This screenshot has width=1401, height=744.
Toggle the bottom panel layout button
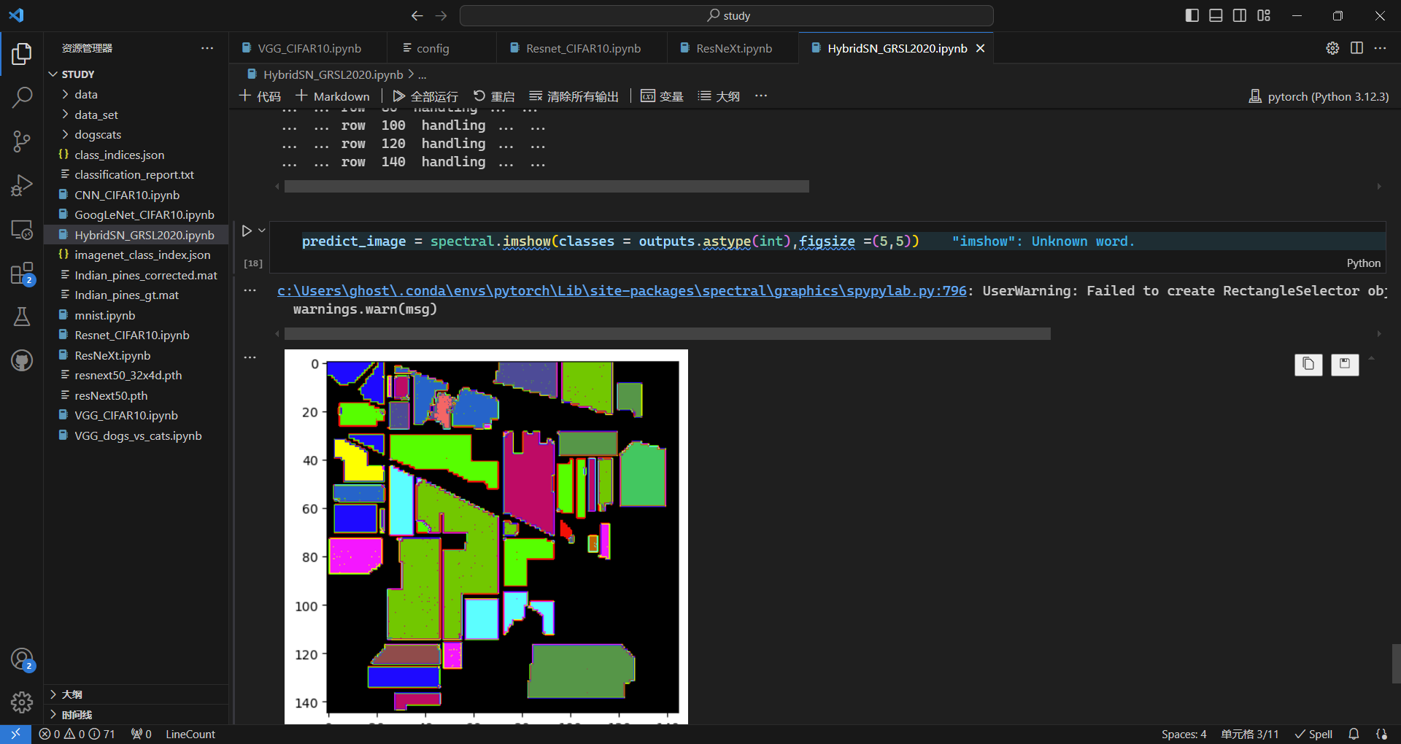[1216, 15]
